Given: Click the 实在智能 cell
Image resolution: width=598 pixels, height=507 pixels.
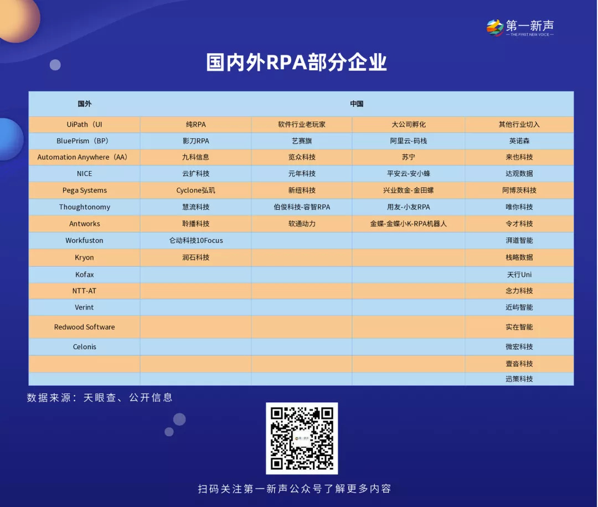Looking at the screenshot, I should 519,327.
